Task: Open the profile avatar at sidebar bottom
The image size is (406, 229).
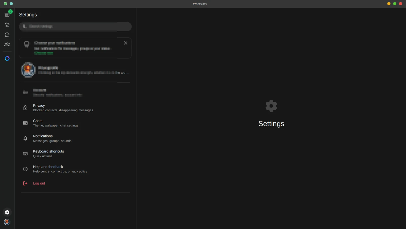Action: (7, 222)
